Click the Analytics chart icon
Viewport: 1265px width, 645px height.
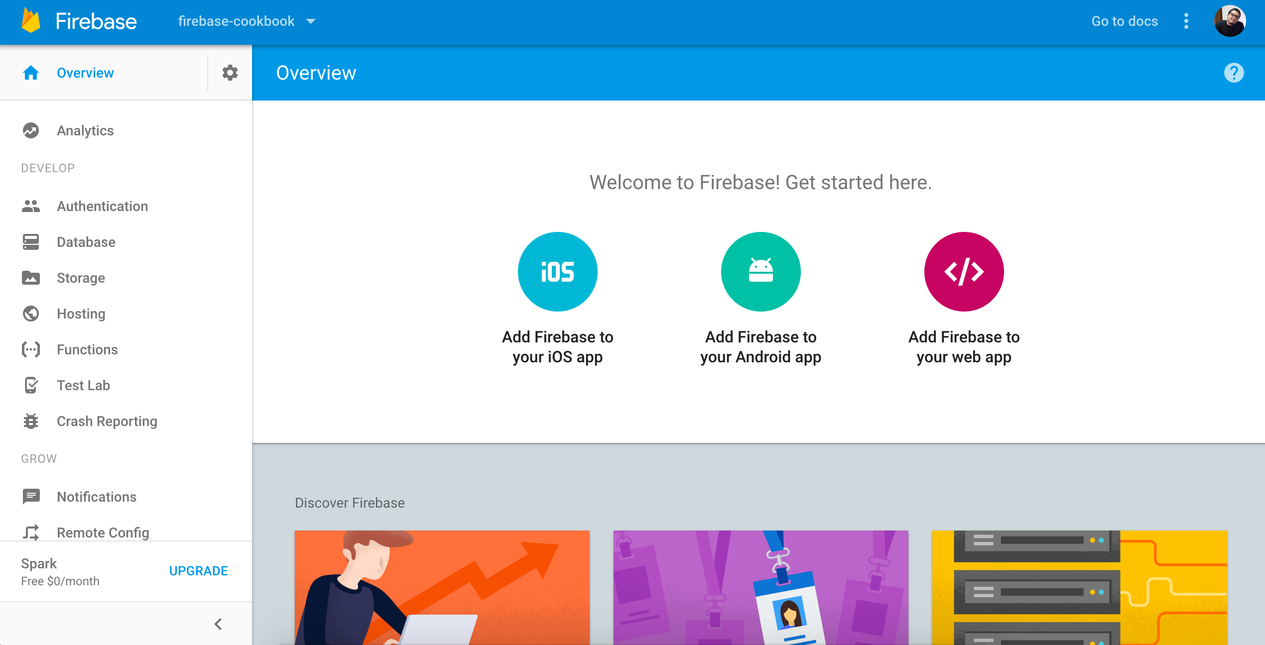coord(31,130)
